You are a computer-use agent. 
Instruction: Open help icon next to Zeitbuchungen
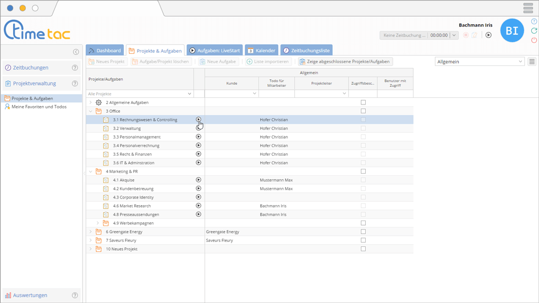(75, 68)
